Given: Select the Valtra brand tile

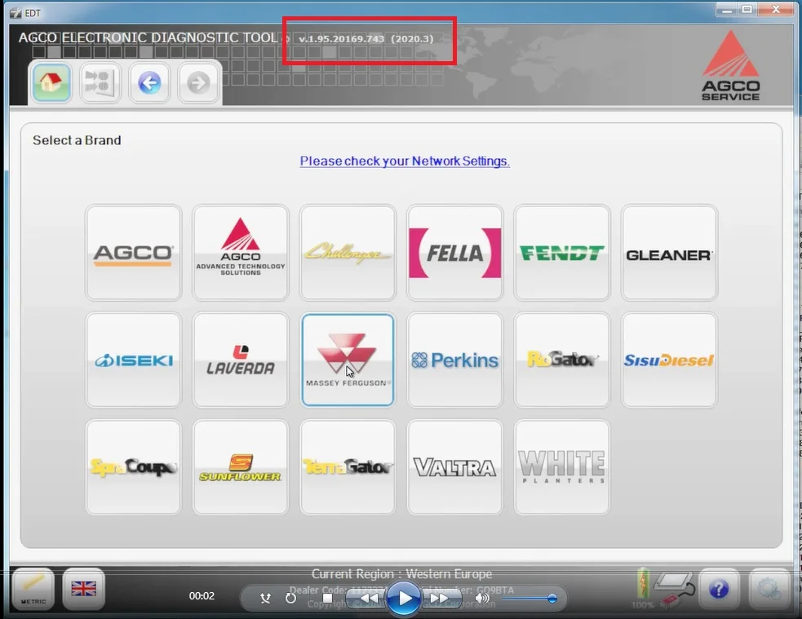Looking at the screenshot, I should [x=454, y=467].
